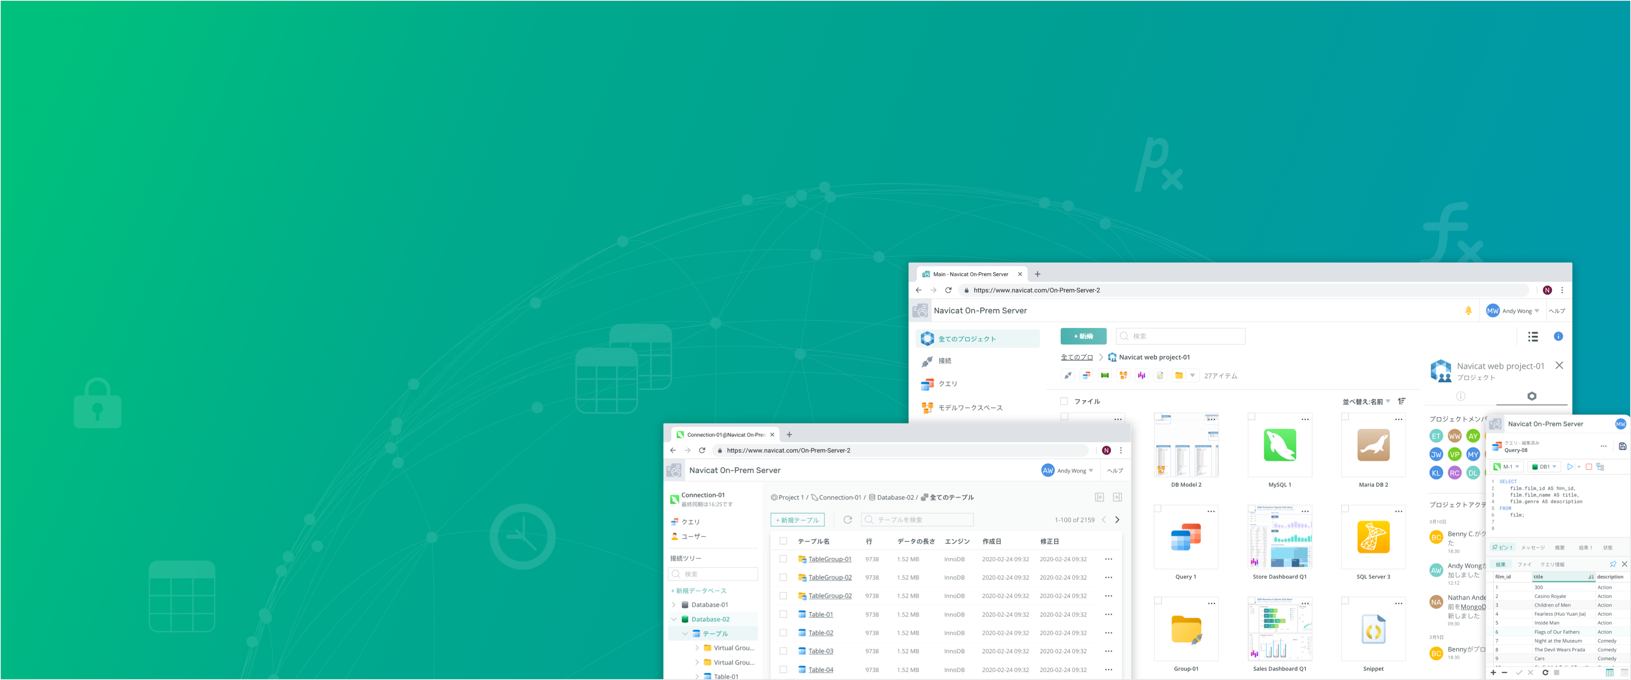Open folder filter dropdown arrow in project toolbar
The height and width of the screenshot is (680, 1631).
[1192, 375]
